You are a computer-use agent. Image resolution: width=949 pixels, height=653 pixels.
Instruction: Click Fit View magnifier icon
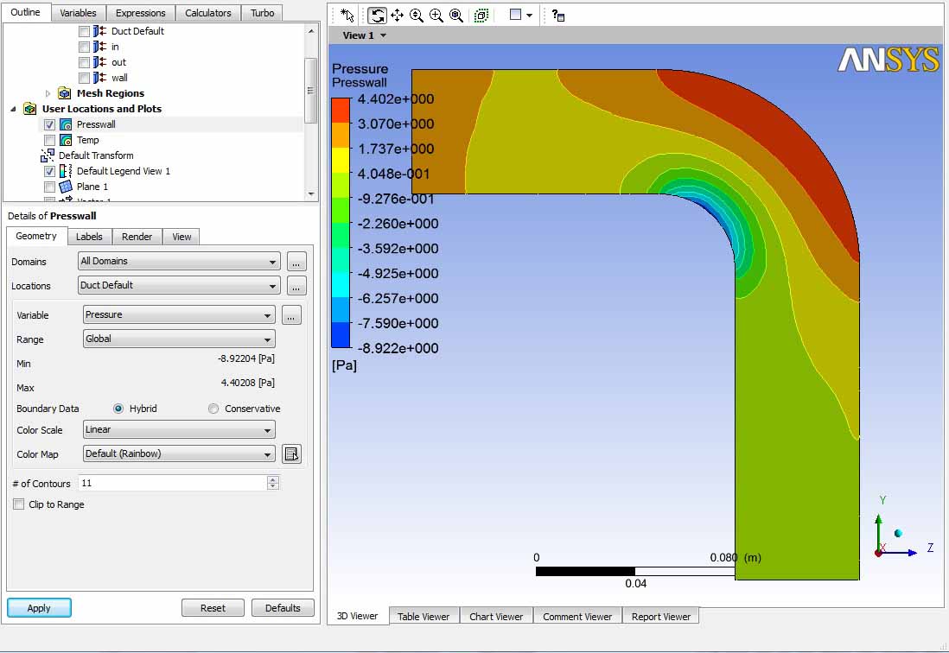point(456,16)
